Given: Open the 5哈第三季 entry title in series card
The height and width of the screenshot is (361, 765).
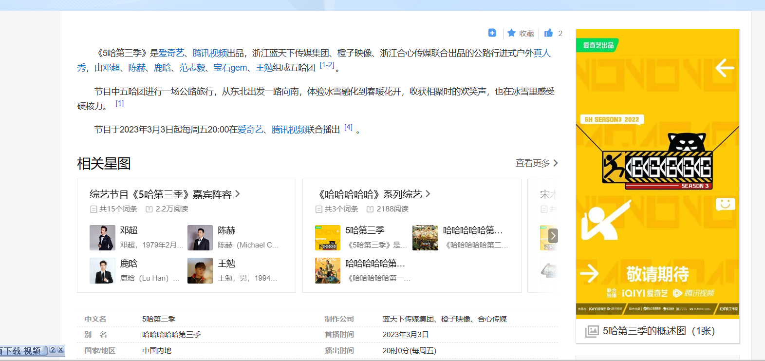Looking at the screenshot, I should click(x=365, y=230).
